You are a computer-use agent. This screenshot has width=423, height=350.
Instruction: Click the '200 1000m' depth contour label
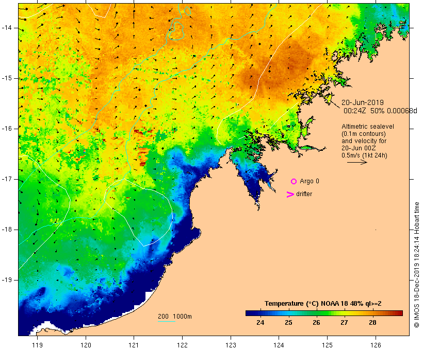[175, 317]
